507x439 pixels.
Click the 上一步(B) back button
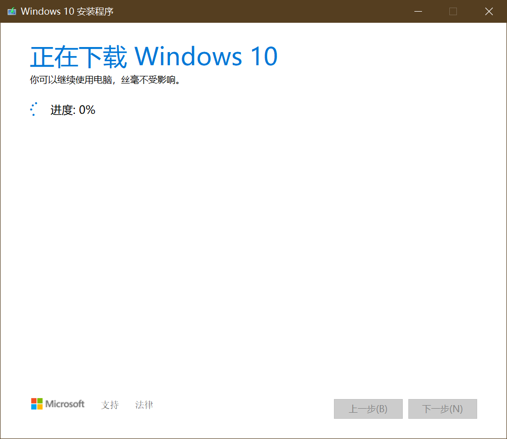coord(368,409)
